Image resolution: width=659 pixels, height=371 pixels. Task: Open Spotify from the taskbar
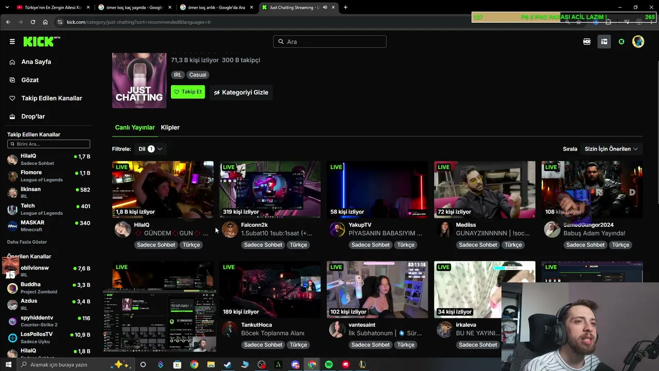329,365
